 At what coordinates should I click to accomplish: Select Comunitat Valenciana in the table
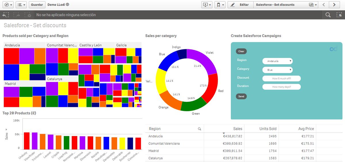(164, 143)
